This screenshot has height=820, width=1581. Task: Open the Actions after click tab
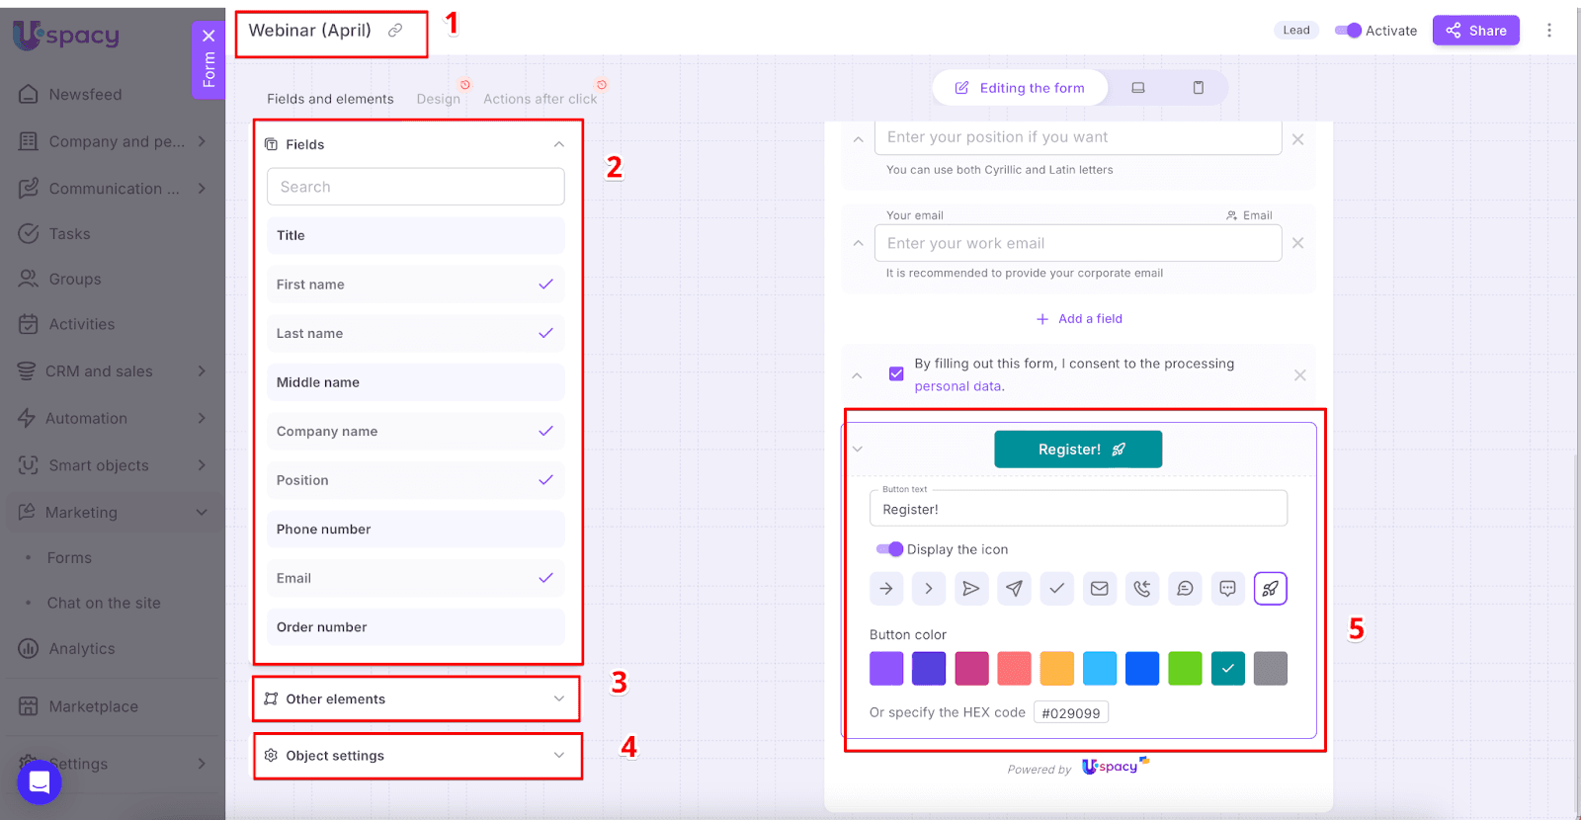point(540,99)
